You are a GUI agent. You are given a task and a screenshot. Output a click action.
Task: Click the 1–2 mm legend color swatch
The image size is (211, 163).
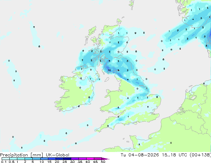pos(21,159)
